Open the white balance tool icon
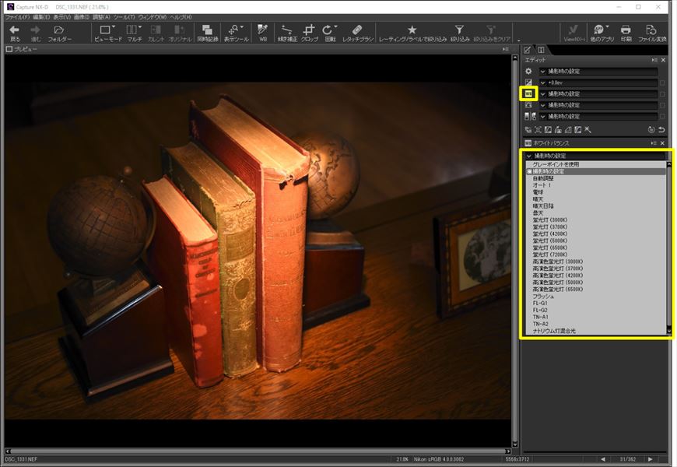Screen dimensions: 677x467 [x=528, y=93]
